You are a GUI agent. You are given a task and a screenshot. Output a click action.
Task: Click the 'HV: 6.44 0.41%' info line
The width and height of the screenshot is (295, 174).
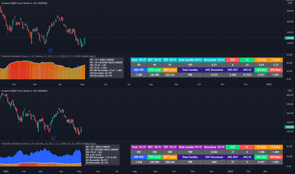[93, 155]
